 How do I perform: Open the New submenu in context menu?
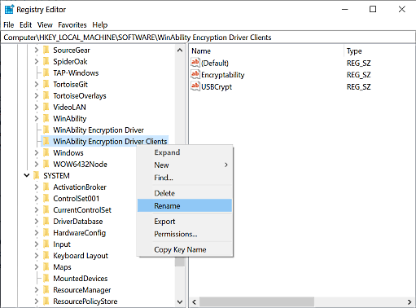pos(185,165)
